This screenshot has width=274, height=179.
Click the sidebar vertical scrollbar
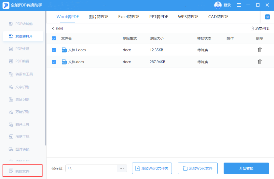(46, 78)
